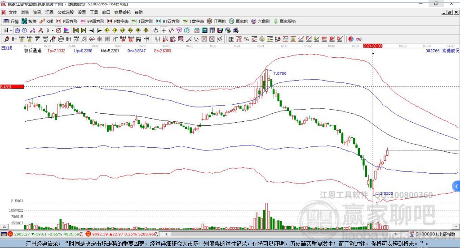Switch to the K线 chart view
460x248 pixels.
tap(46, 21)
